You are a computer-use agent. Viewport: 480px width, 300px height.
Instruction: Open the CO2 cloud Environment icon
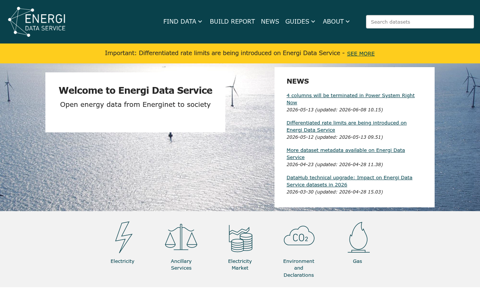[x=299, y=235]
